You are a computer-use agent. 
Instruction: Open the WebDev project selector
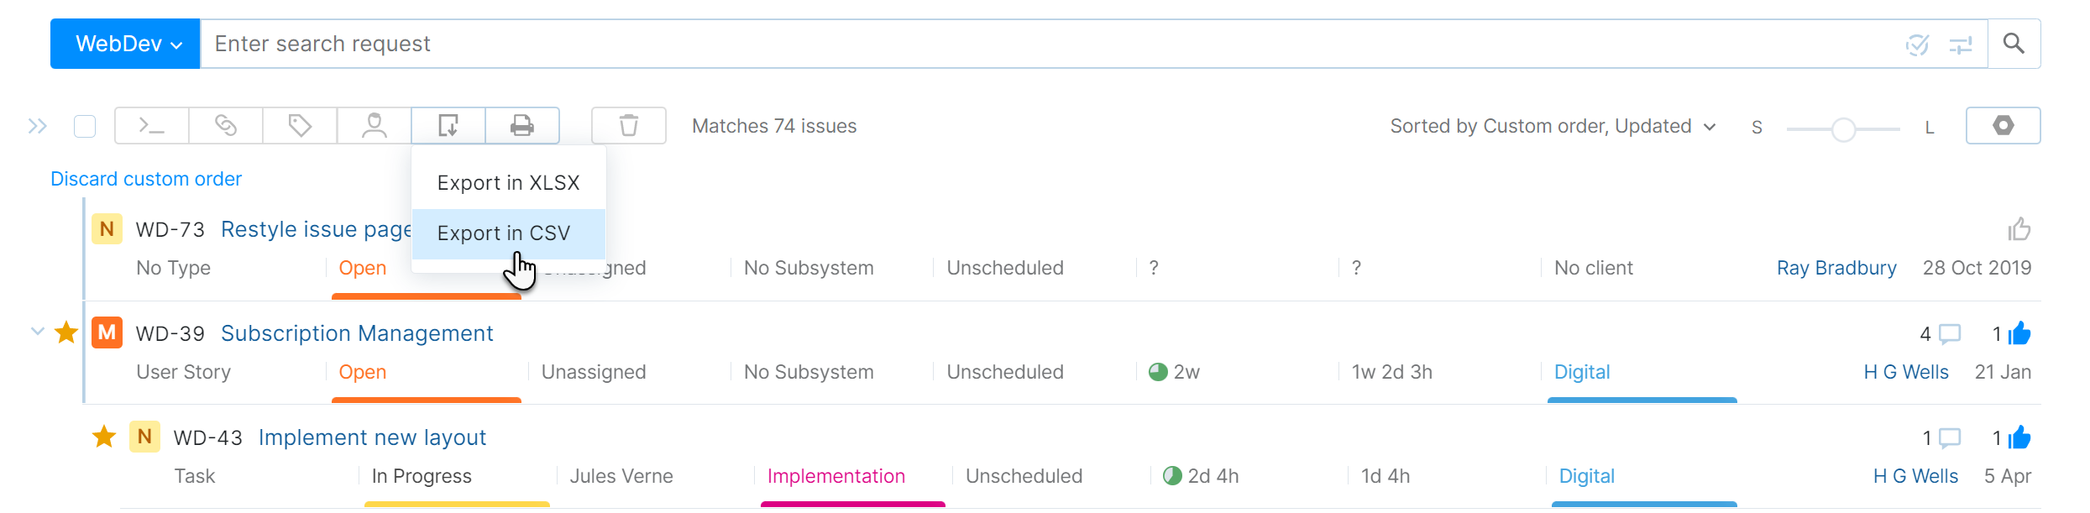tap(124, 43)
